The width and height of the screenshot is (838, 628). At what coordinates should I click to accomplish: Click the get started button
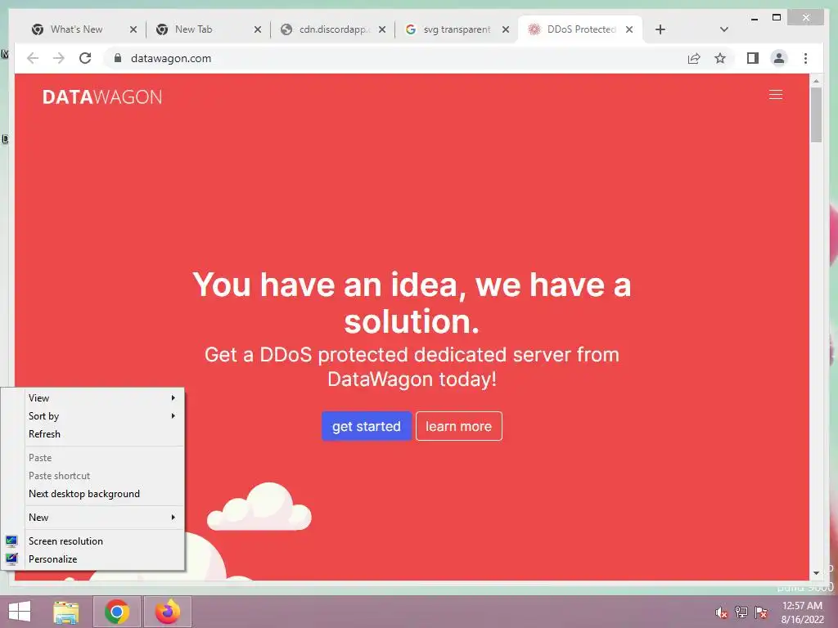coord(367,426)
